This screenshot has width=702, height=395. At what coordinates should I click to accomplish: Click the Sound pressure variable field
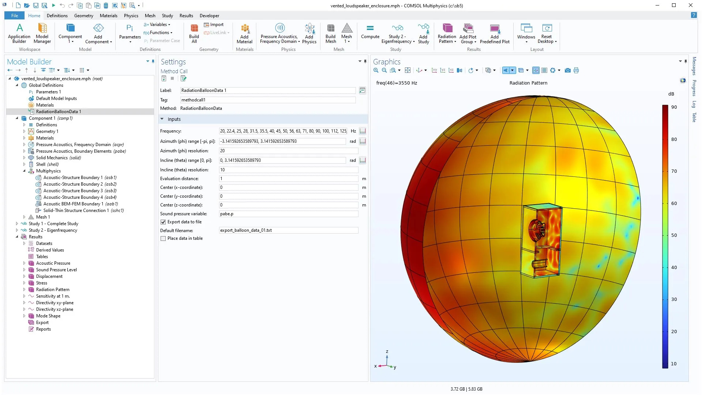tap(289, 214)
